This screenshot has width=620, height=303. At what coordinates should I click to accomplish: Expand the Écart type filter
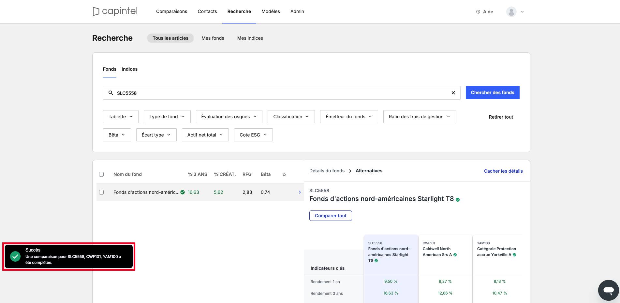click(156, 135)
